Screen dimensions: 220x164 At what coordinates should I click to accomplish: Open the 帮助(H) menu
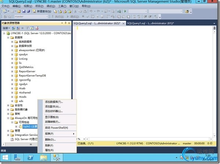click(86, 6)
